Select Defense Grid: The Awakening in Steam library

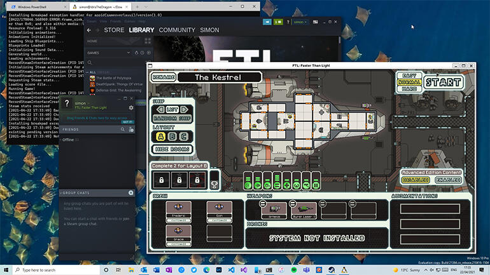tap(118, 90)
